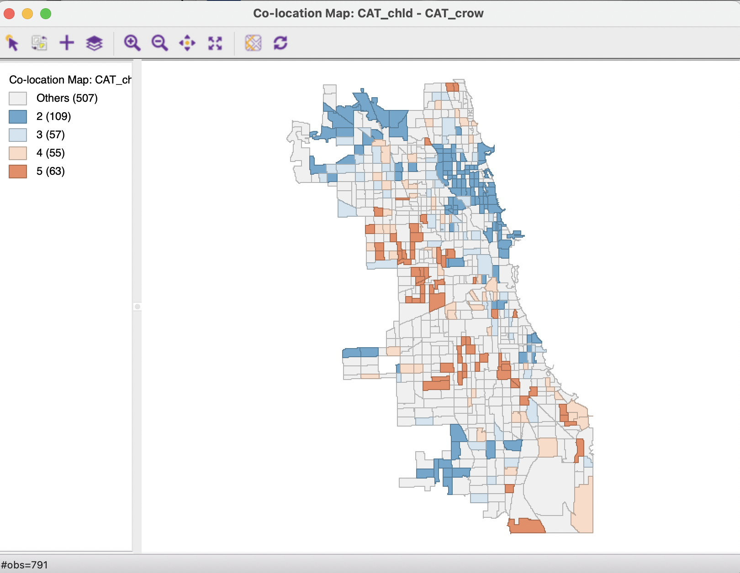
Task: Activate the zoom in magnifier tool
Action: click(x=132, y=43)
